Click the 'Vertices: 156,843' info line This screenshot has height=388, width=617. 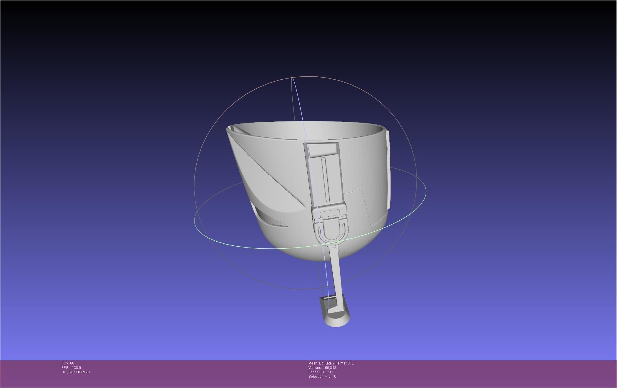tap(322, 368)
